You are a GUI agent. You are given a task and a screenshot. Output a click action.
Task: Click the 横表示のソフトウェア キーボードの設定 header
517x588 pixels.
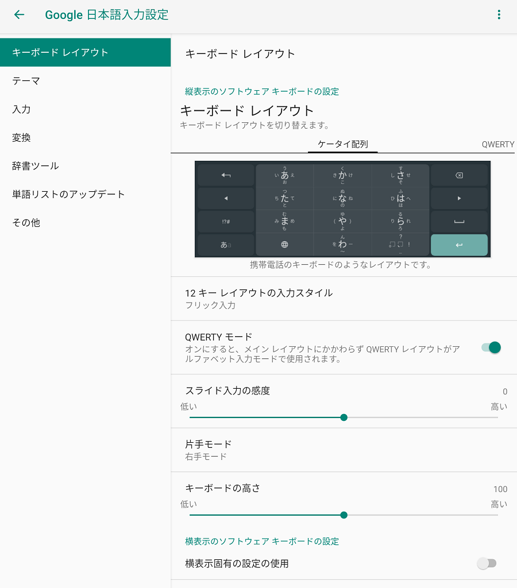[262, 541]
